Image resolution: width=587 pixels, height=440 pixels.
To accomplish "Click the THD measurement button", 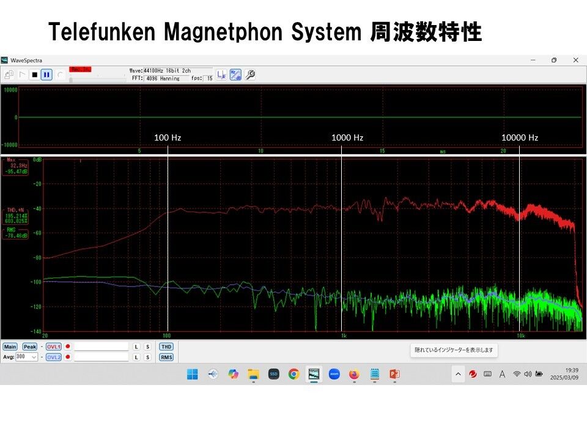I will coord(166,346).
